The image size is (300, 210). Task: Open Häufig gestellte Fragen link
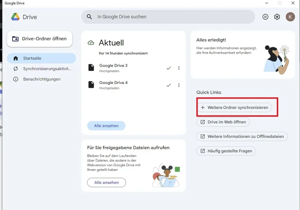click(226, 151)
